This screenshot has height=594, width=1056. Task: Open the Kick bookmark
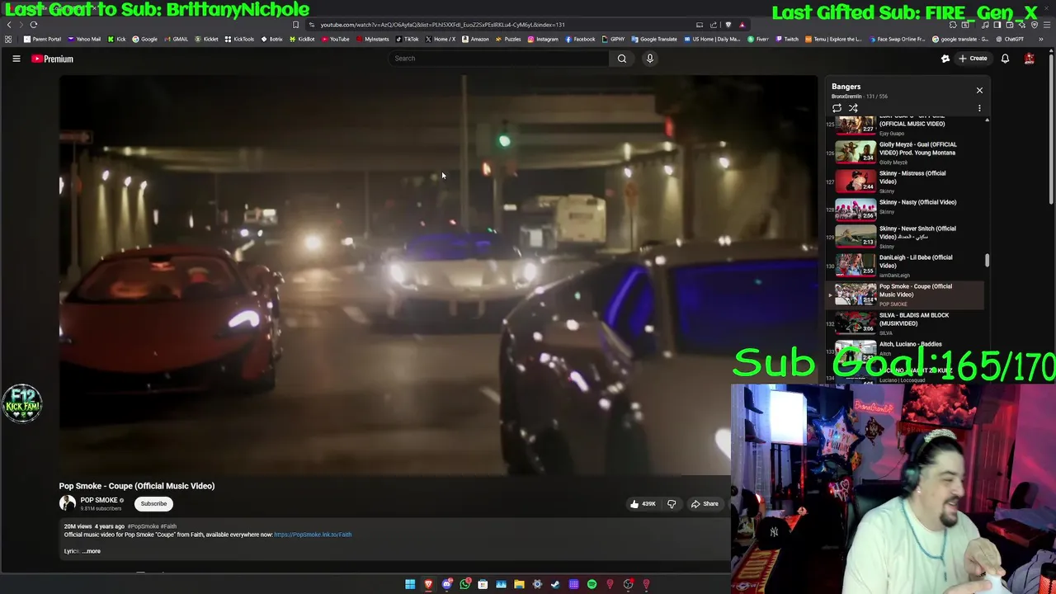coord(116,39)
